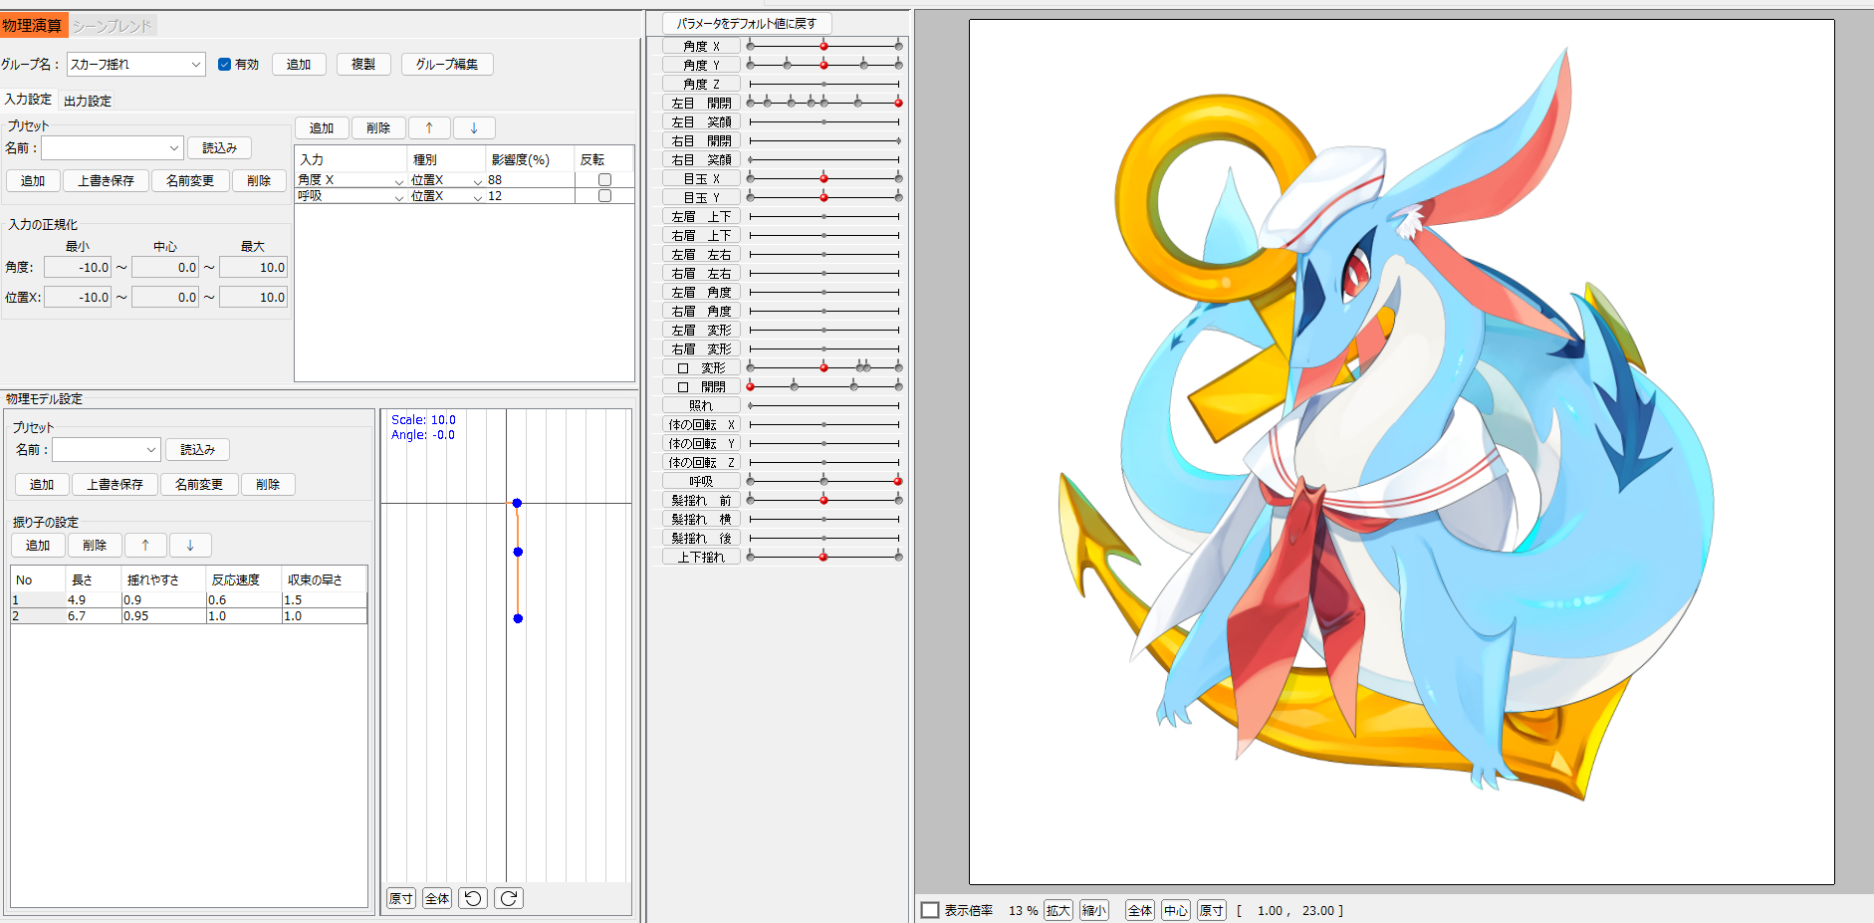Click 追加 in the 振り子の設定 section
The image size is (1874, 923).
[x=38, y=546]
